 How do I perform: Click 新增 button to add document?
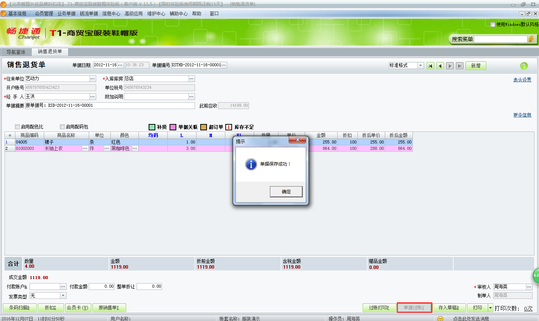476,66
